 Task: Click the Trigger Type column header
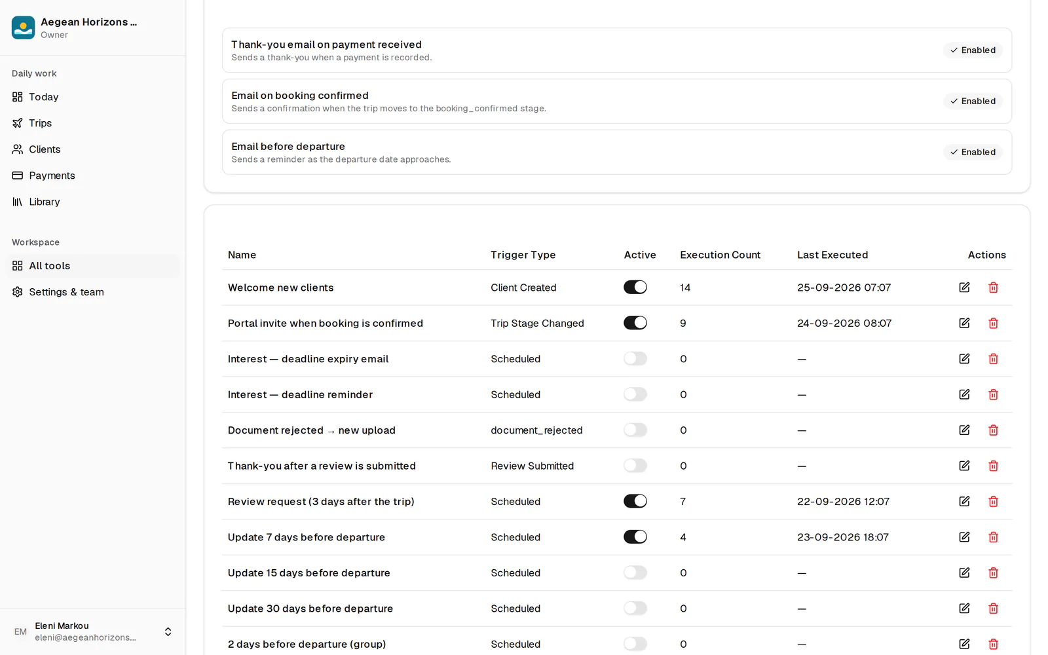(x=523, y=255)
